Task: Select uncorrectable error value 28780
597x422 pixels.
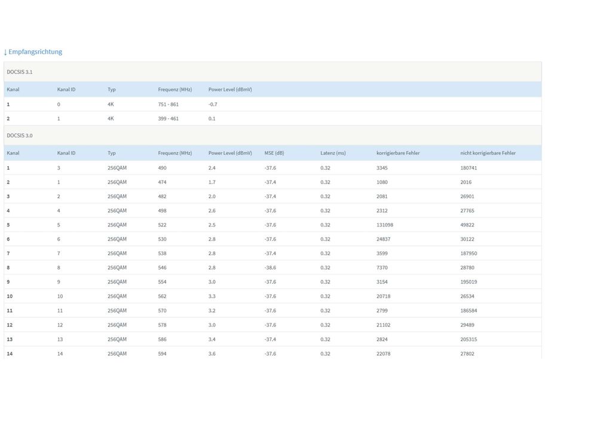Action: coord(467,268)
